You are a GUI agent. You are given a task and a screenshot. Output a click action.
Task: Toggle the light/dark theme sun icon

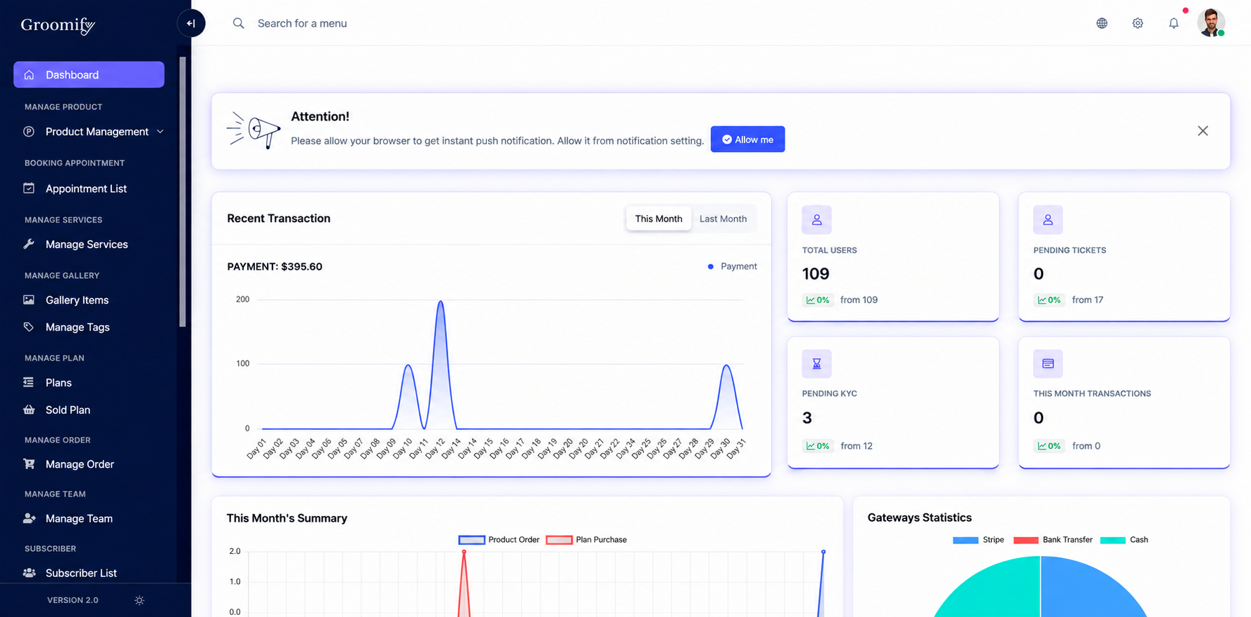(139, 600)
